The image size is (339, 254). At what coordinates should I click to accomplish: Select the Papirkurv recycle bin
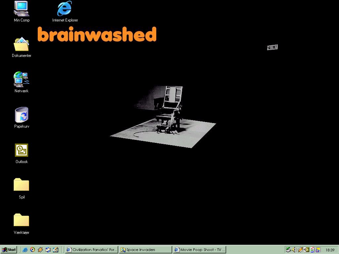click(x=22, y=118)
